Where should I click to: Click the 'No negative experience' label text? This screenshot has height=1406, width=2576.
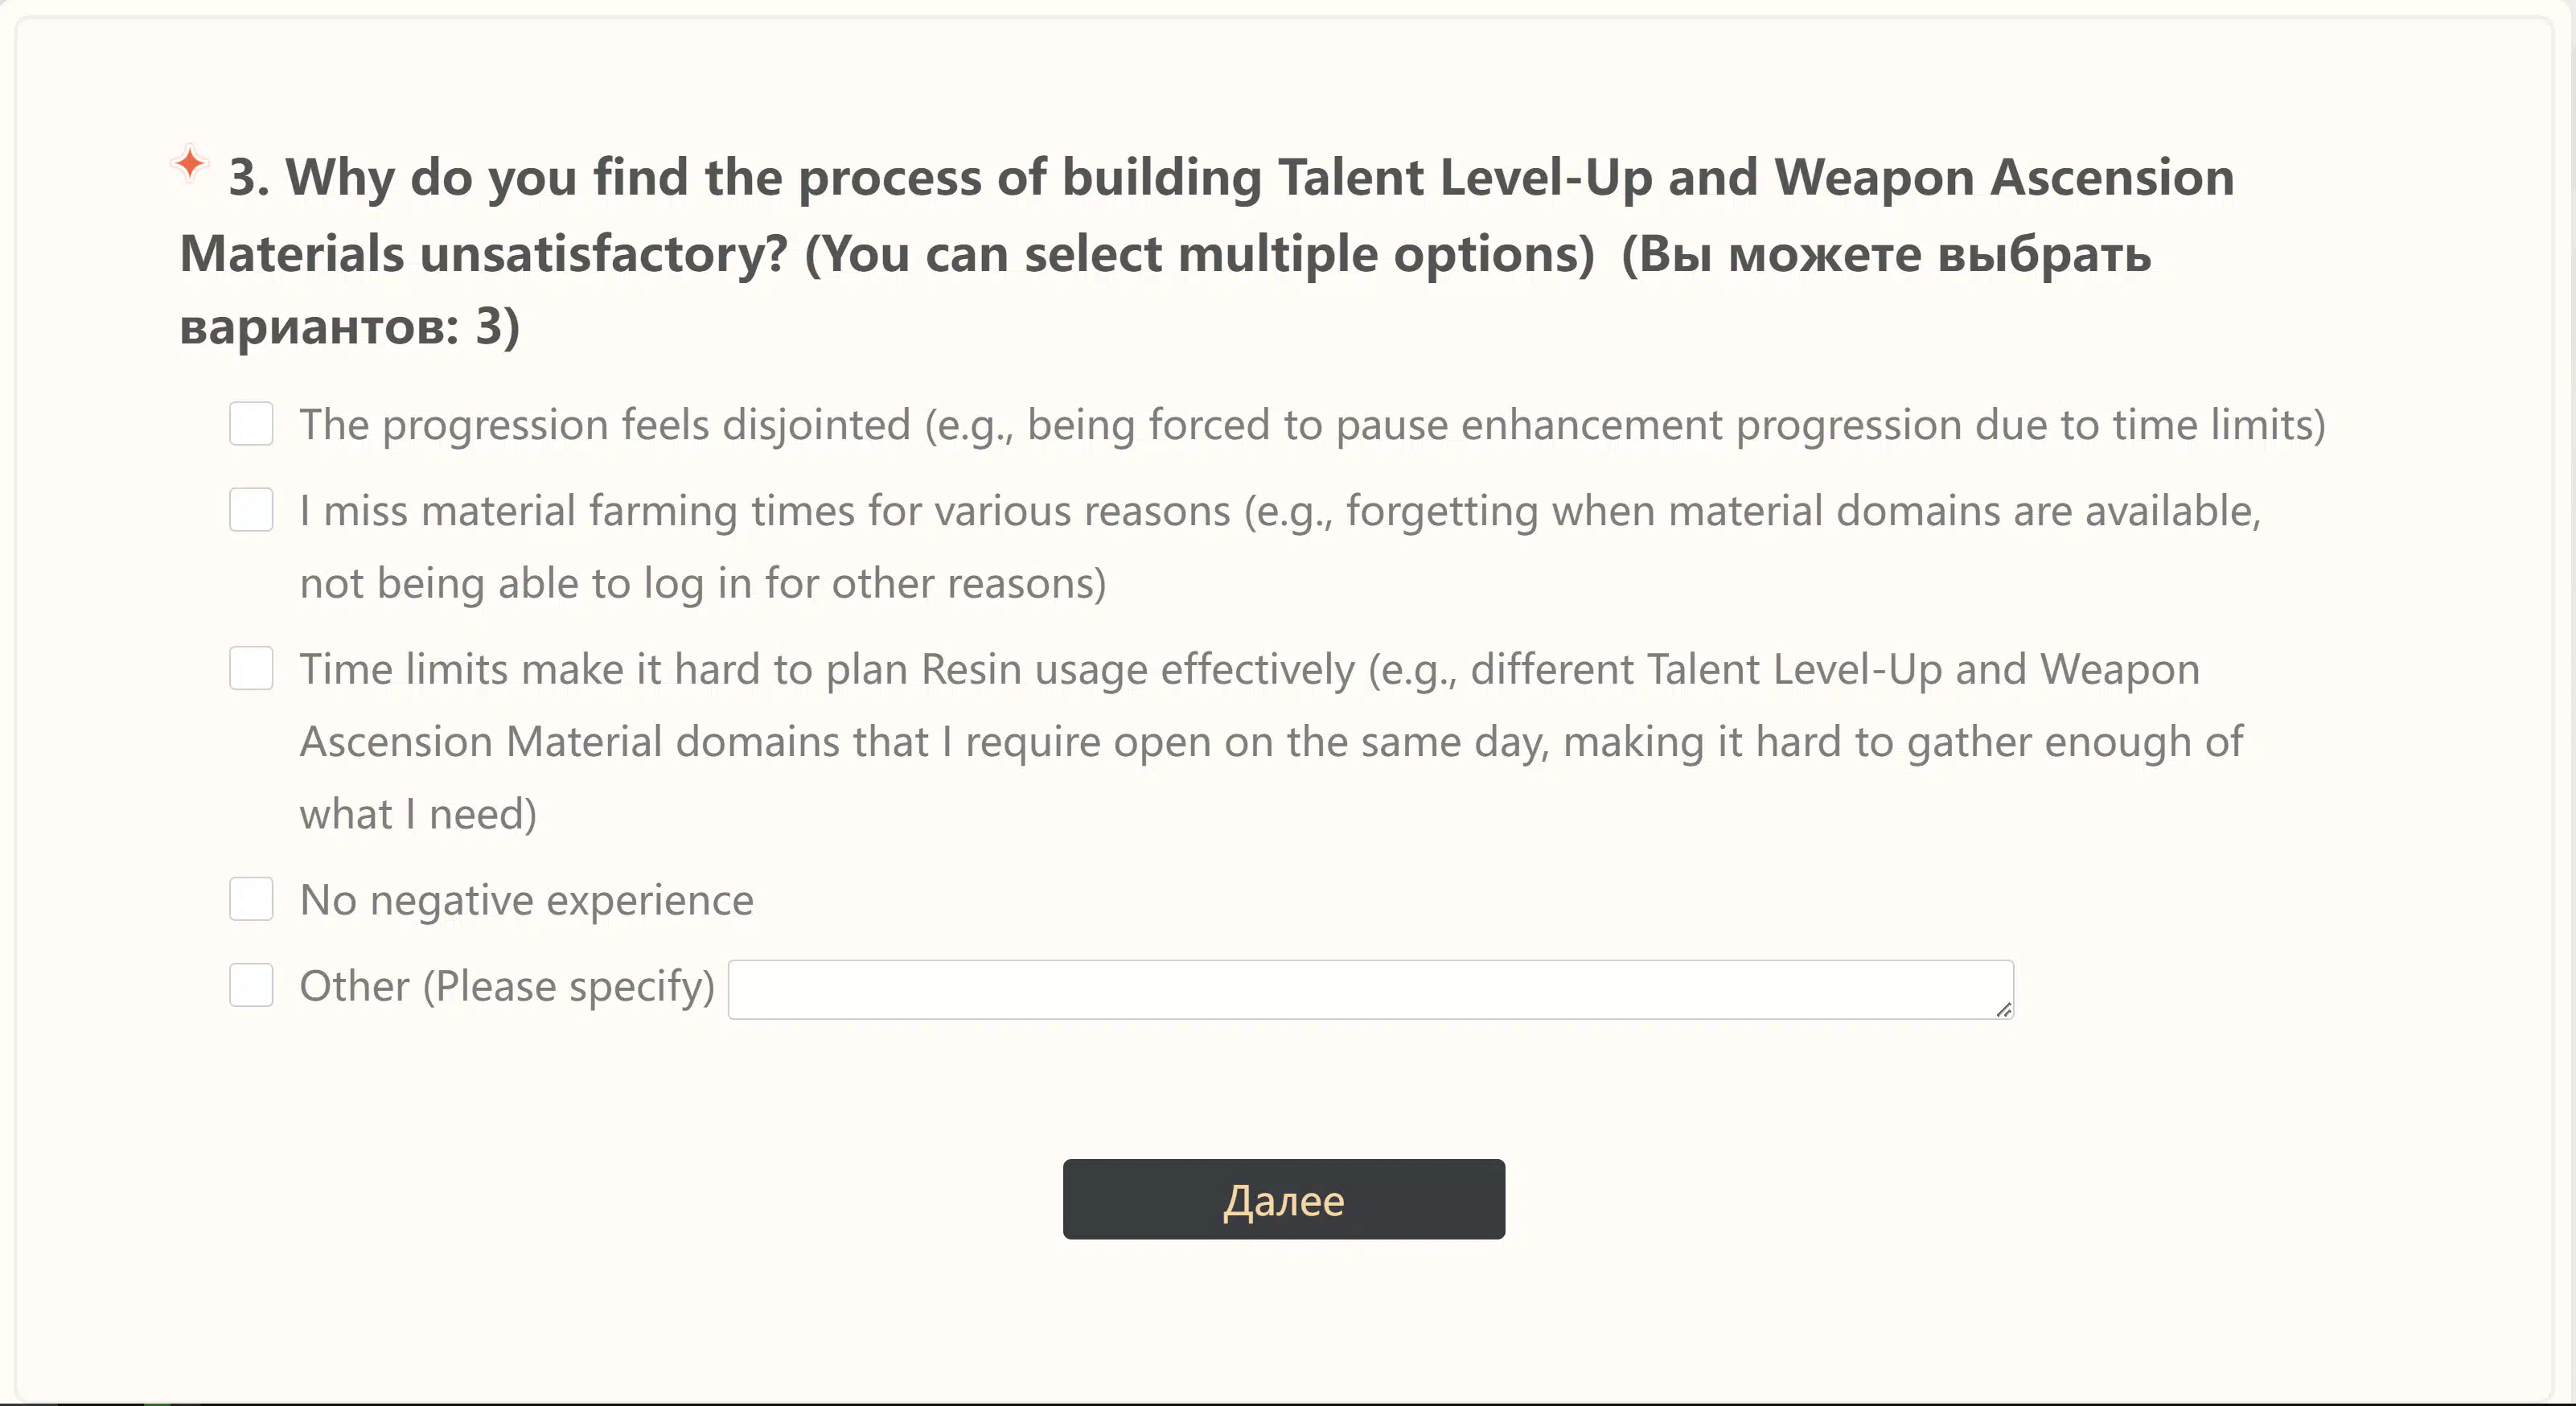(527, 900)
